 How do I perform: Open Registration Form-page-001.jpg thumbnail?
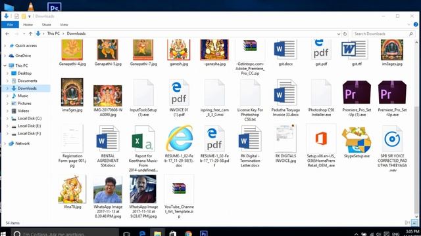[72, 138]
